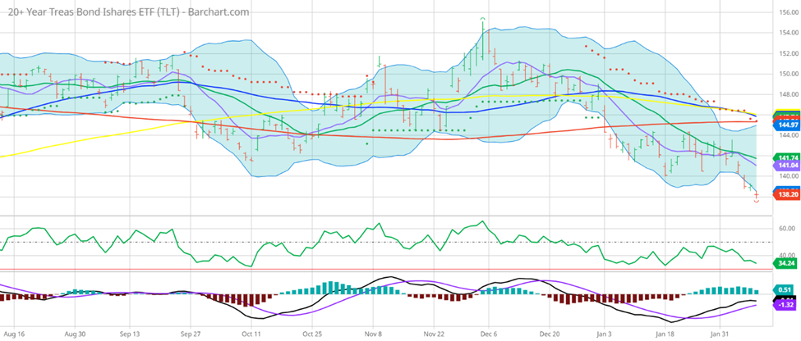Click the 150.00 price axis label
Image resolution: width=801 pixels, height=341 pixels.
(787, 74)
